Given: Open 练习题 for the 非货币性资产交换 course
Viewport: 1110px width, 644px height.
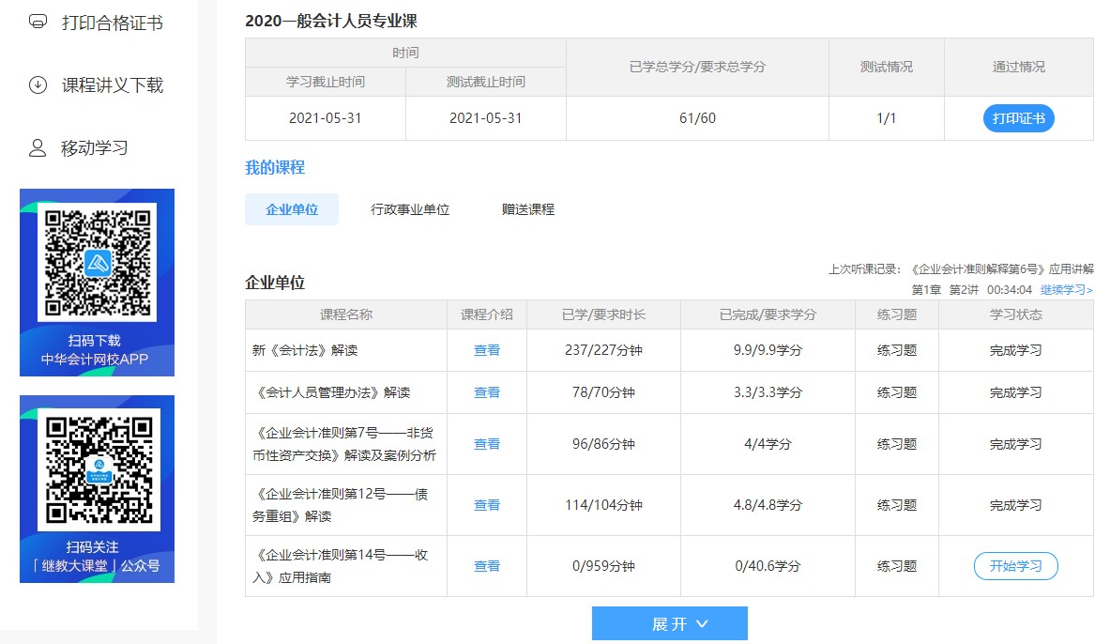Looking at the screenshot, I should click(896, 443).
